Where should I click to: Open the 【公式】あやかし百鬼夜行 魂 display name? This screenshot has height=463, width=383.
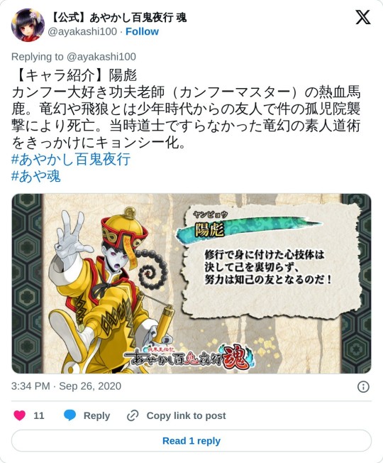(x=118, y=18)
